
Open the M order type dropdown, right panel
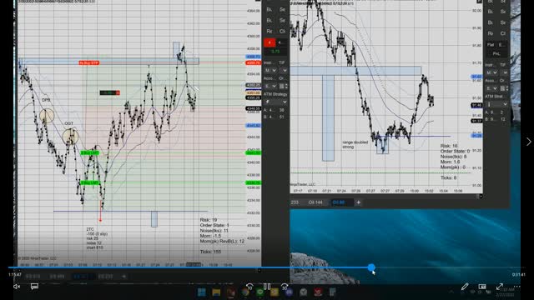pos(491,72)
